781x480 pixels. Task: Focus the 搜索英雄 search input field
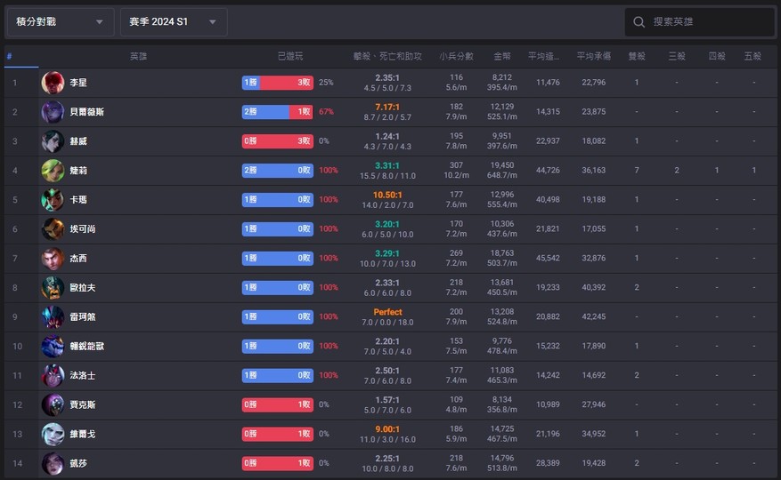tap(708, 22)
